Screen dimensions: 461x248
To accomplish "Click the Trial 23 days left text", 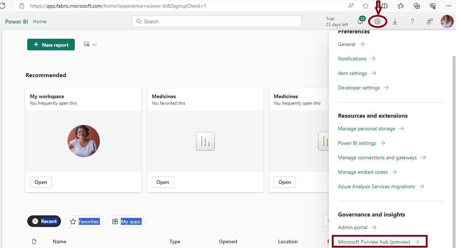I will point(337,22).
